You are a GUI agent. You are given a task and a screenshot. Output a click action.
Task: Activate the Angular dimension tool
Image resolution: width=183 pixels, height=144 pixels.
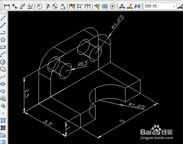[x=63, y=6]
